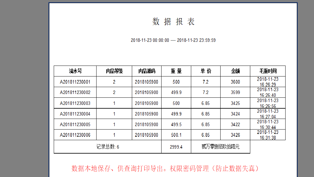
Task: Click the report date range text
Action: coord(173,40)
